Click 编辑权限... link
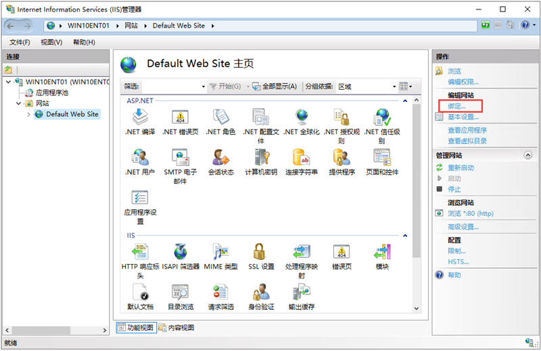This screenshot has height=351, width=541. pyautogui.click(x=463, y=82)
